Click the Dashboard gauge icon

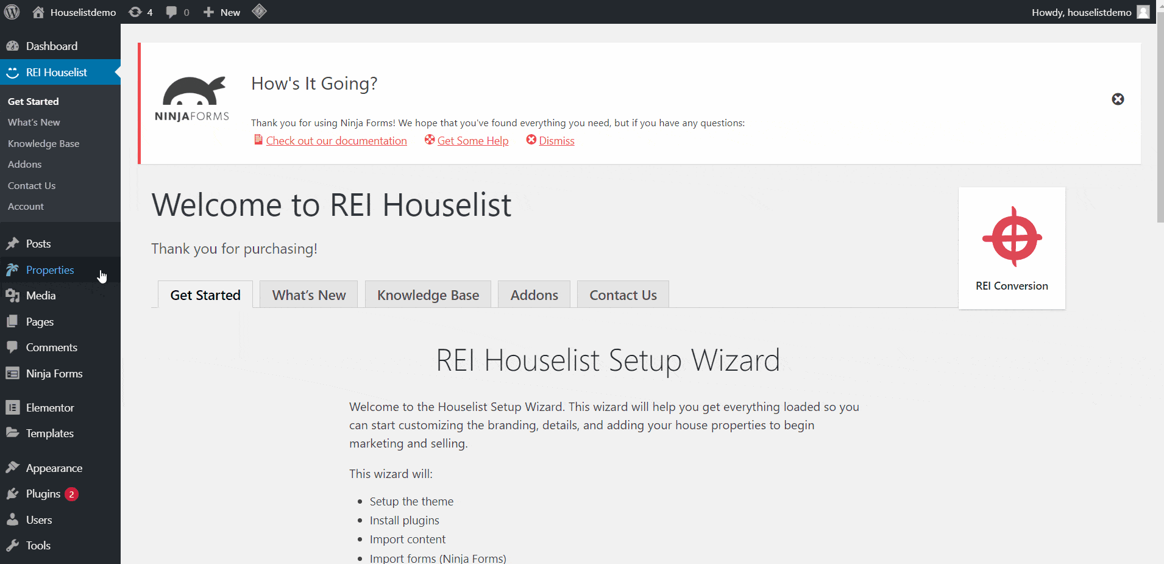click(12, 46)
